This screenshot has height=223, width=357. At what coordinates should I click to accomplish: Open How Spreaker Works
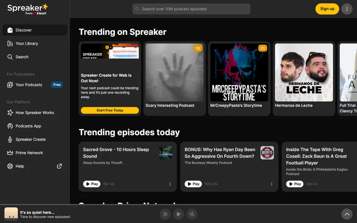(x=35, y=113)
